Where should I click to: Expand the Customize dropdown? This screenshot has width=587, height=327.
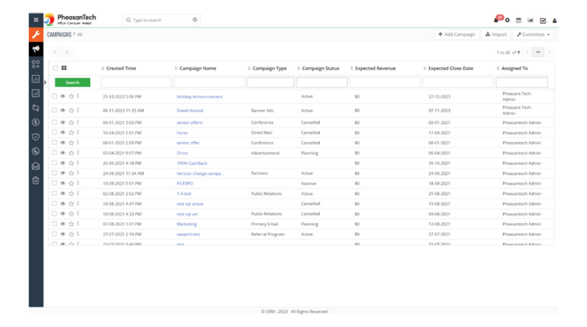tap(535, 35)
